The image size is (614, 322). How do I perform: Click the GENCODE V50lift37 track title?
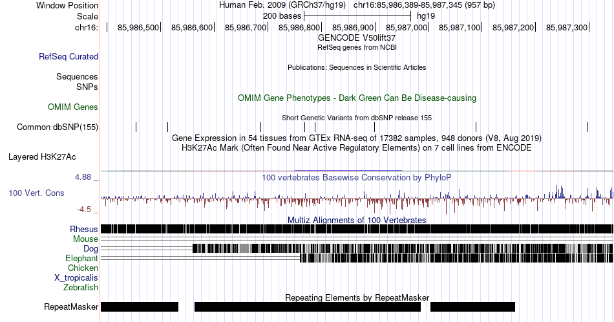[357, 38]
